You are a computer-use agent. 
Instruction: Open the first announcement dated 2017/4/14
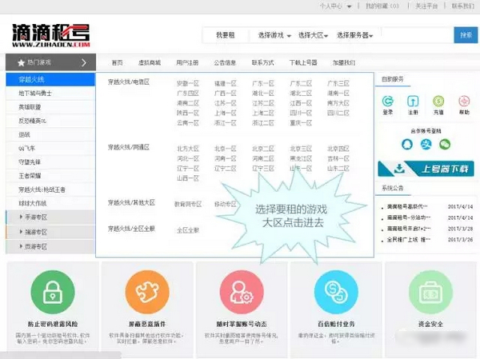coord(407,207)
